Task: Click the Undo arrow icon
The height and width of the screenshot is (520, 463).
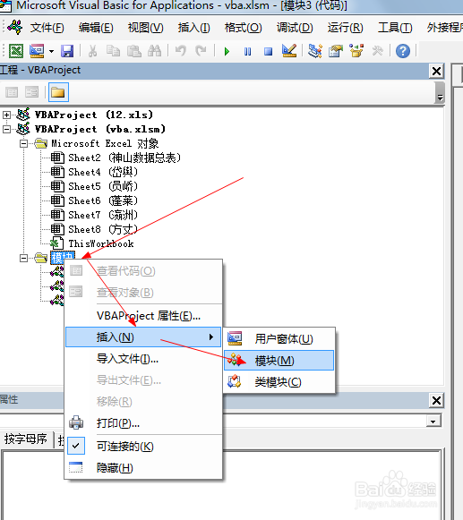Action: coord(181,51)
